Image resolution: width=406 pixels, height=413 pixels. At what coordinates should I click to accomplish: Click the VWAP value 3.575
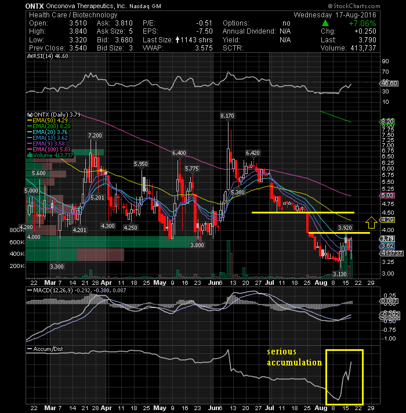coord(204,48)
